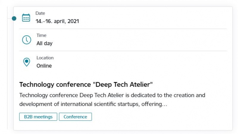Image resolution: width=238 pixels, height=134 pixels.
Task: Open the Conference tag
Action: coord(76,117)
